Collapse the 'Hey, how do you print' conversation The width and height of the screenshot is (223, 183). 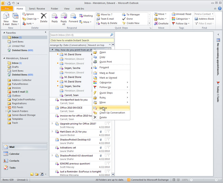(52, 50)
